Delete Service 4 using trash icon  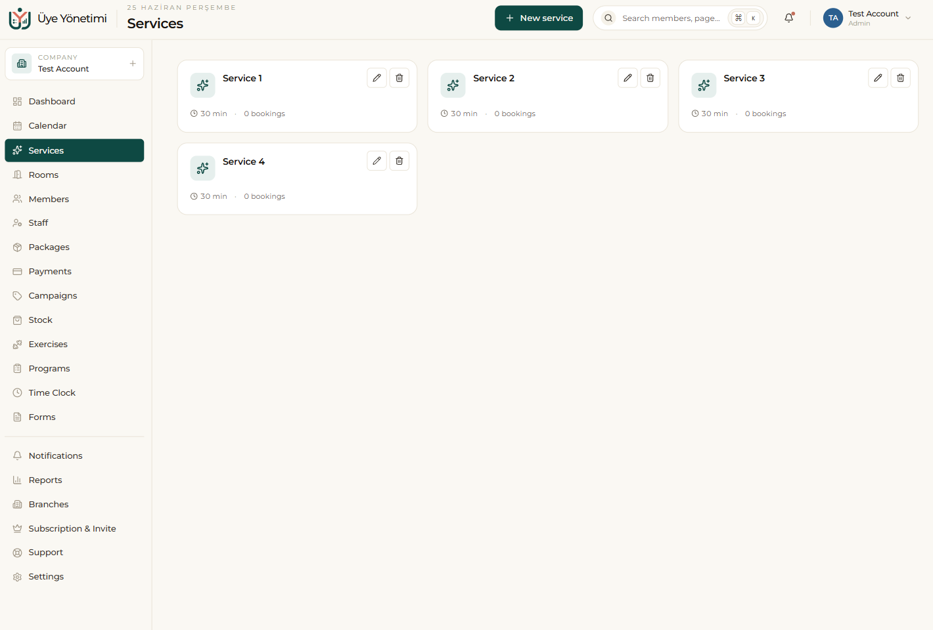pyautogui.click(x=399, y=161)
